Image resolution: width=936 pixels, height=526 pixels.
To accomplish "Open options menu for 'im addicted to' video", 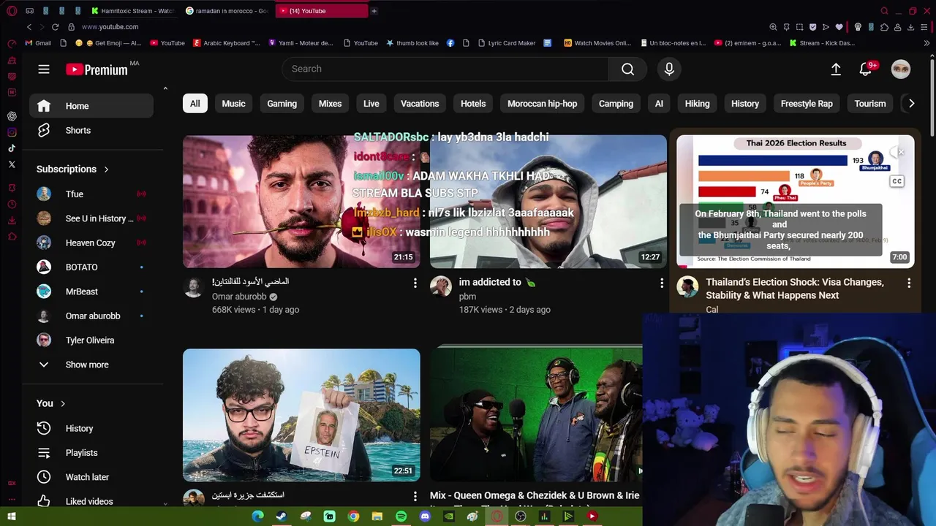I will [662, 283].
